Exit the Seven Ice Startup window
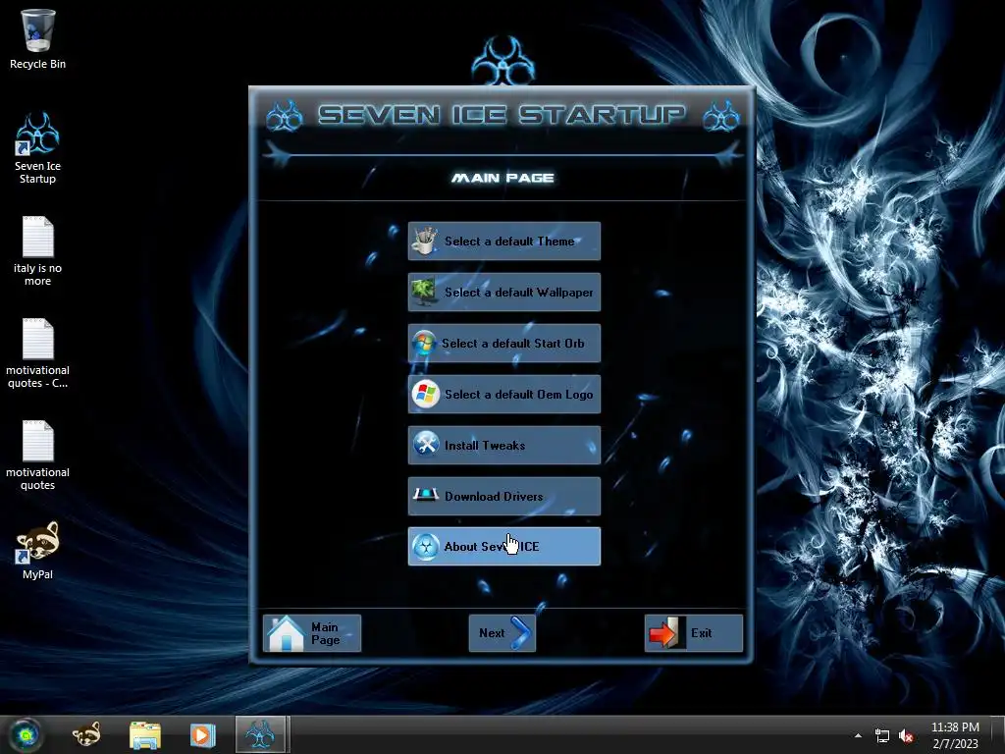The image size is (1005, 754). [x=694, y=633]
